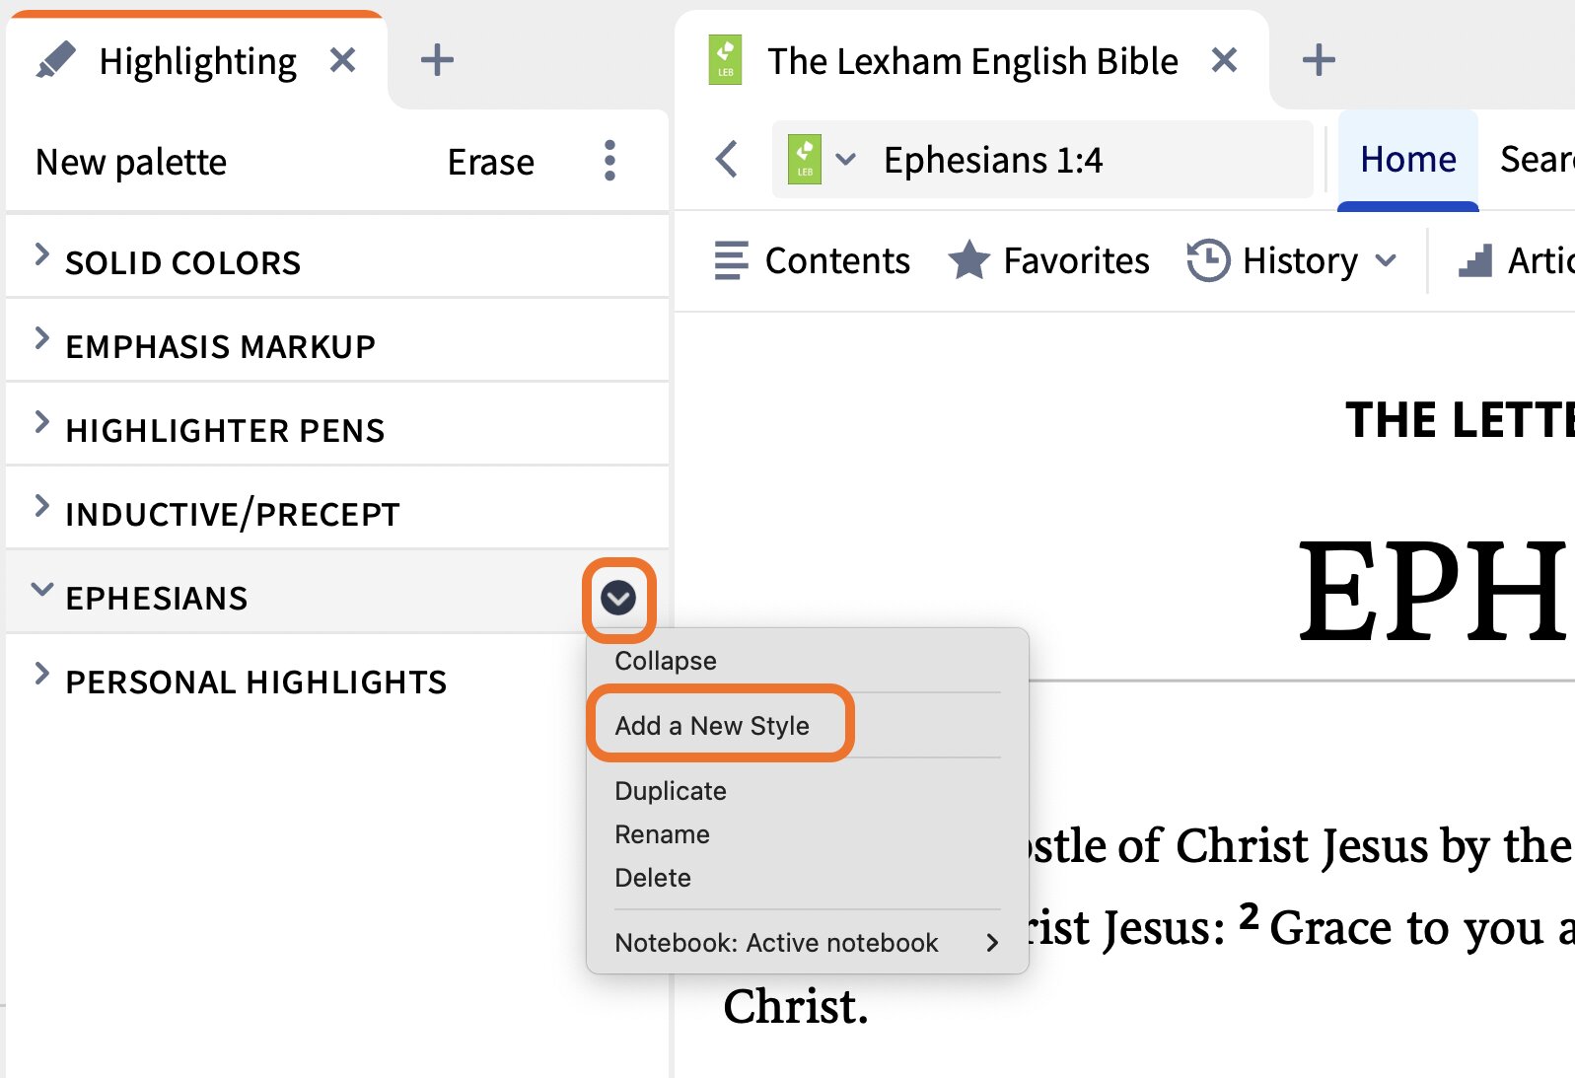Collapse the Ephesians palette chevron
Viewport: 1575px width, 1078px height.
(x=41, y=590)
